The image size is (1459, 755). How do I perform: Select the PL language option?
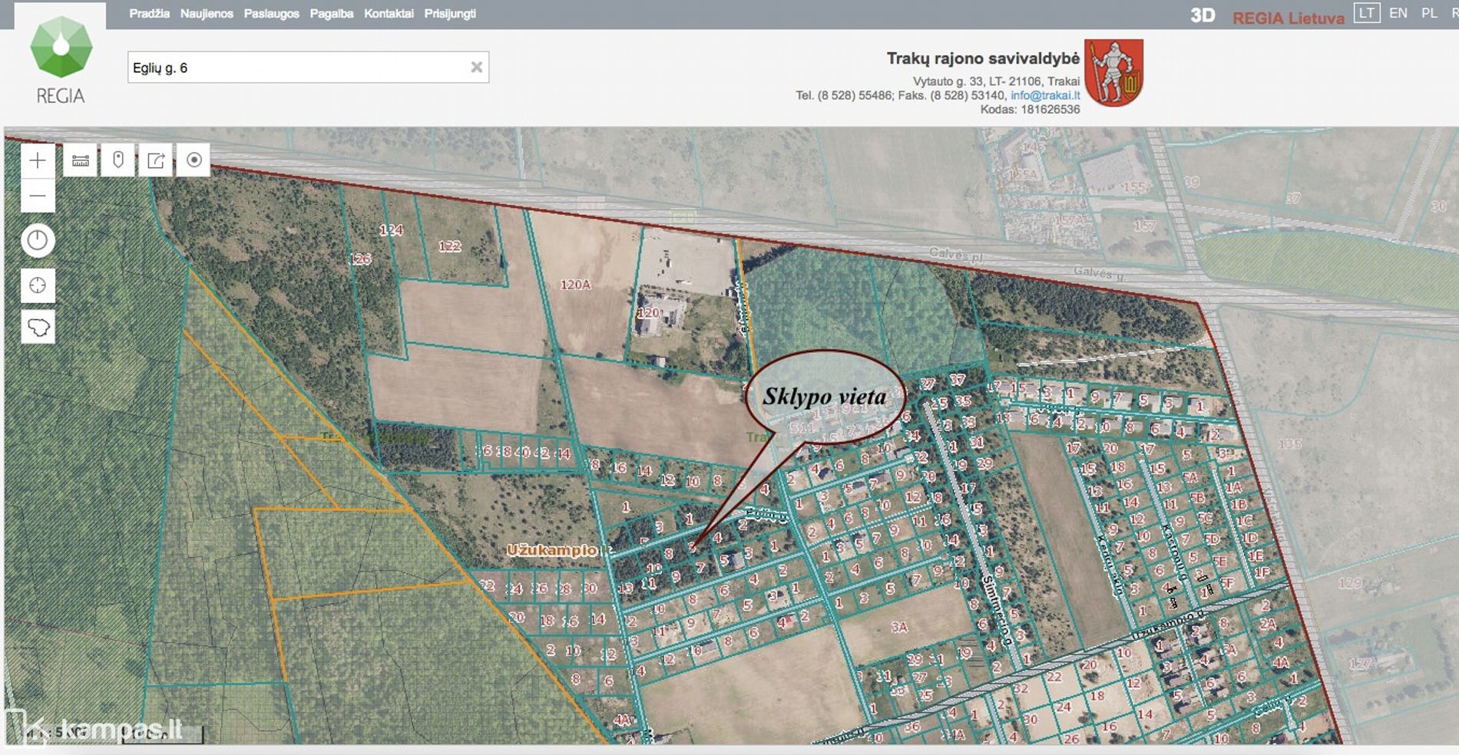(1428, 13)
